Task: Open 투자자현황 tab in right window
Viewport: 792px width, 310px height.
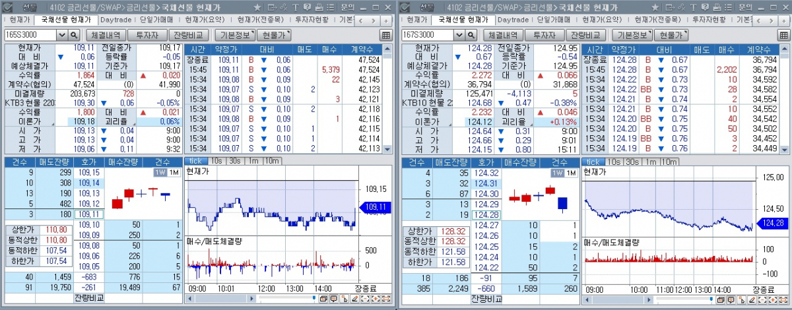Action: (x=710, y=20)
